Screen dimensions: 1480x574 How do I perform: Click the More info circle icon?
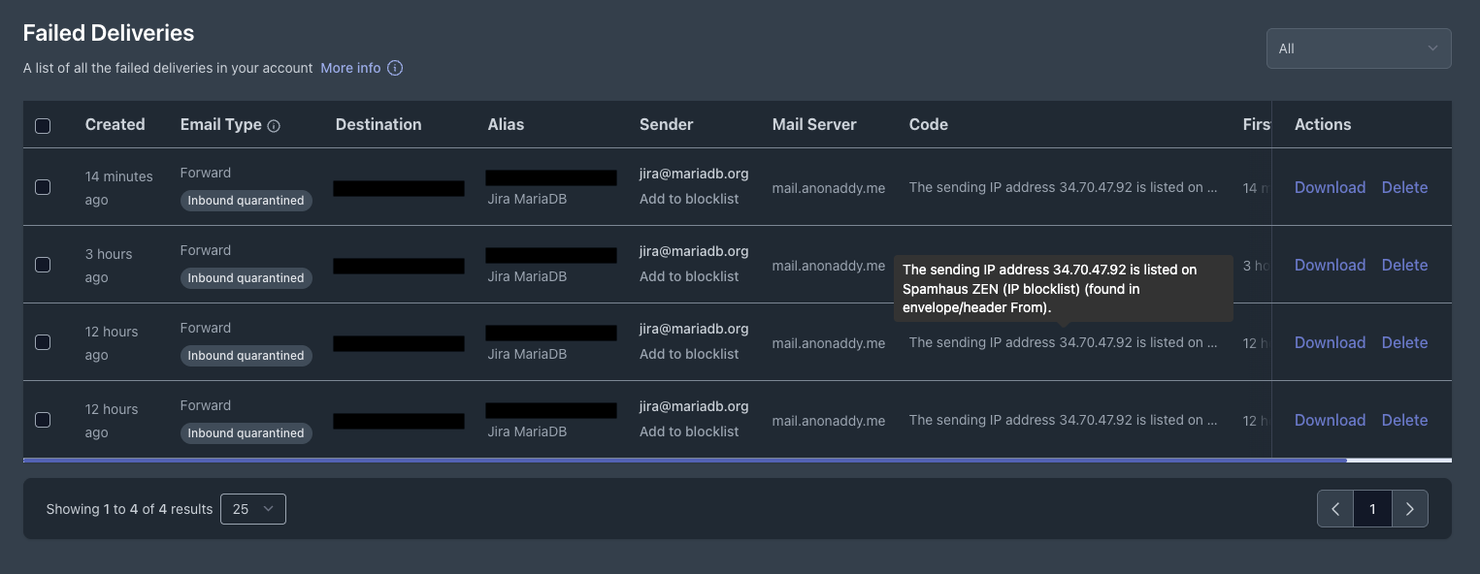tap(395, 68)
